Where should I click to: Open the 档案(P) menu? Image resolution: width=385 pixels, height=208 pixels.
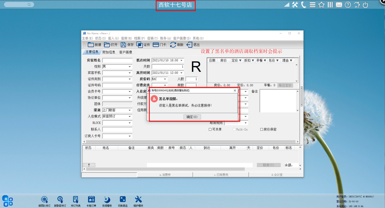139,38
